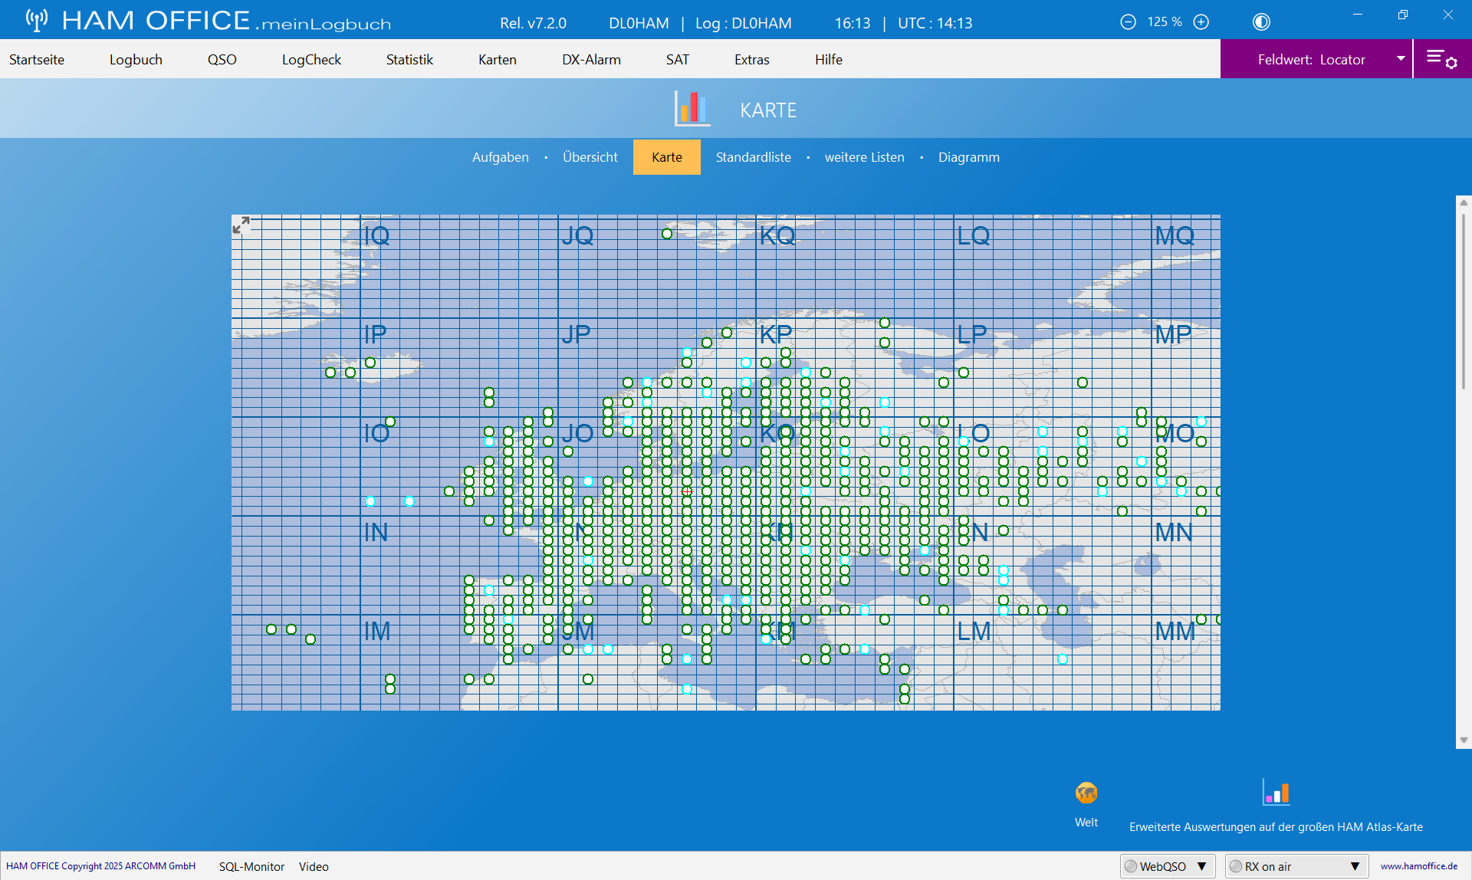Screen dimensions: 1472x880
Task: Click the vertical scrollbar down arrow
Action: click(x=1464, y=740)
